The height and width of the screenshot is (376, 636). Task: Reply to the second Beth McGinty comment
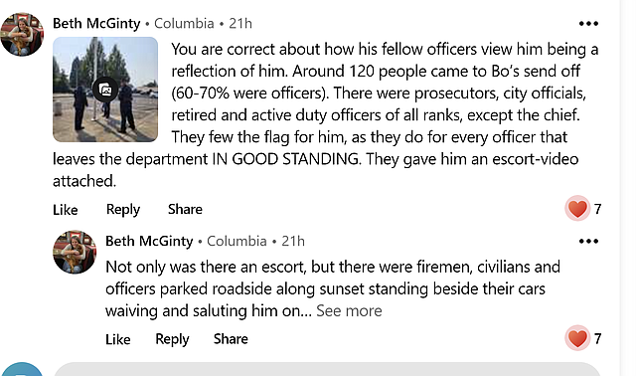[x=172, y=339]
